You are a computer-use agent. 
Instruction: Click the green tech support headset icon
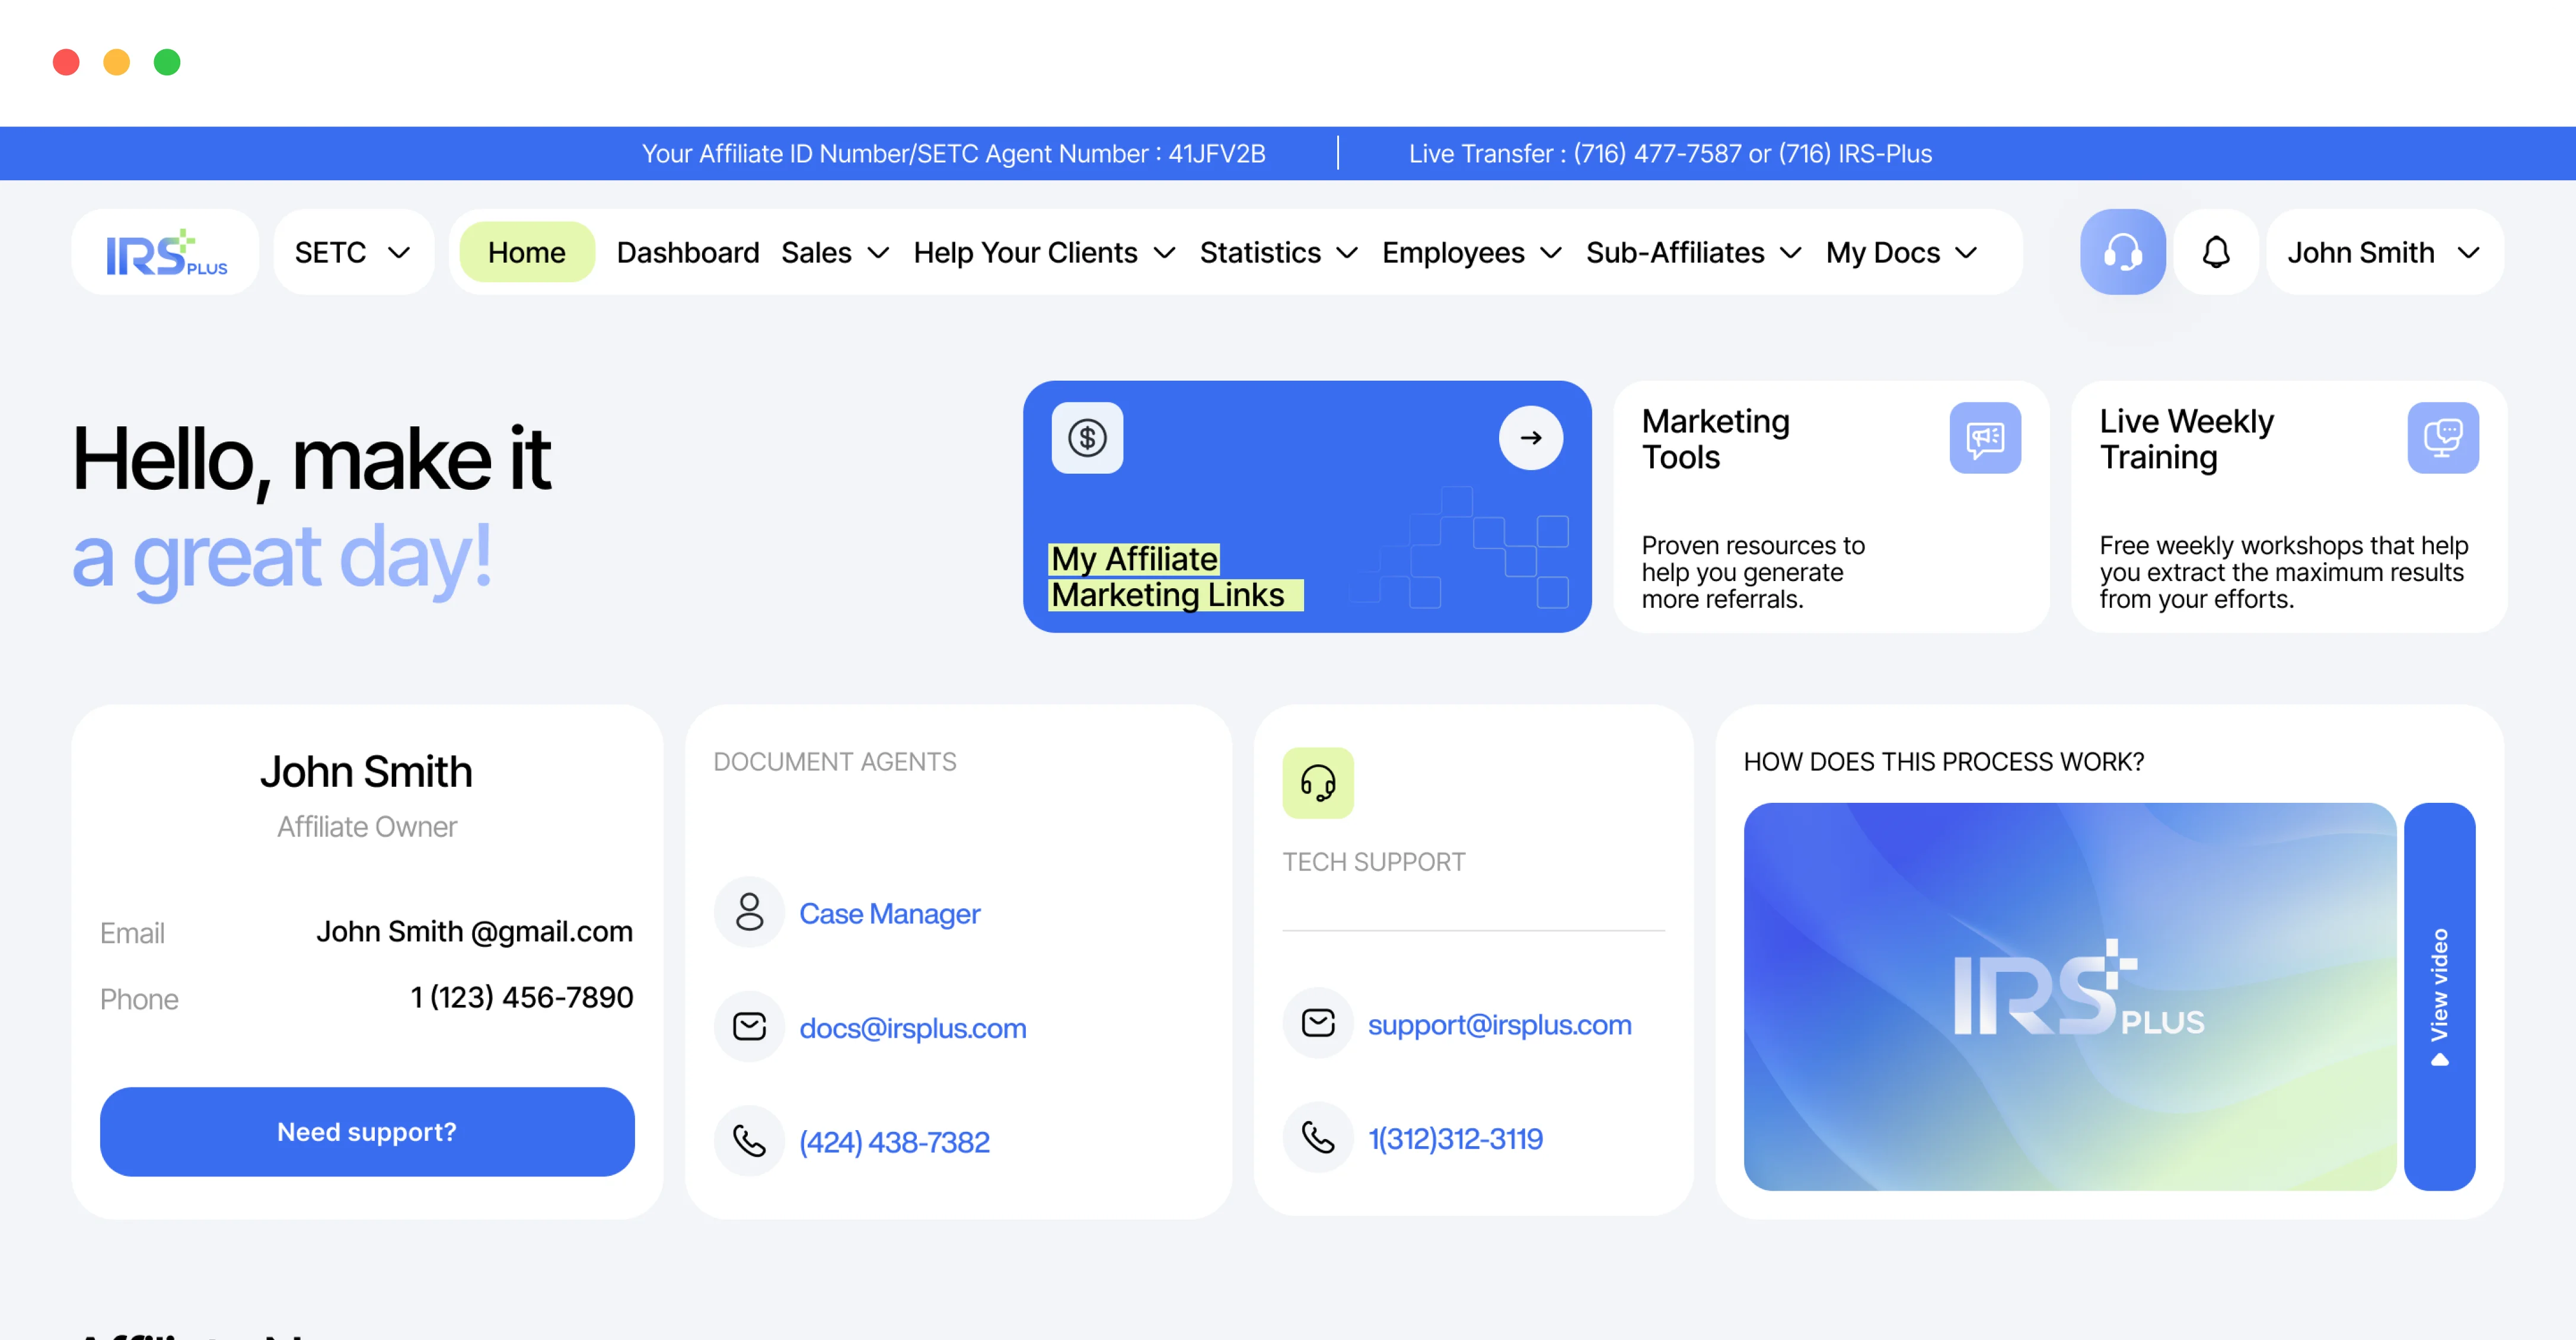point(1317,783)
